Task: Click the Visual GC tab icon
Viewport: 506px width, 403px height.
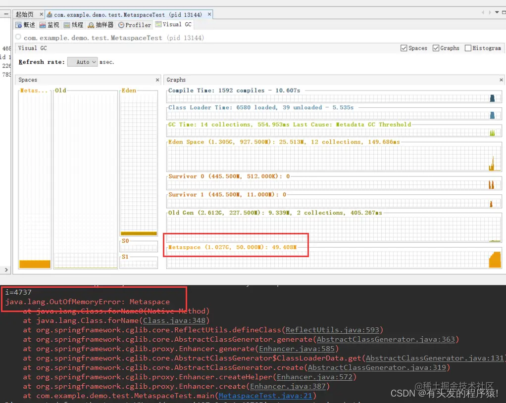Action: tap(158, 24)
